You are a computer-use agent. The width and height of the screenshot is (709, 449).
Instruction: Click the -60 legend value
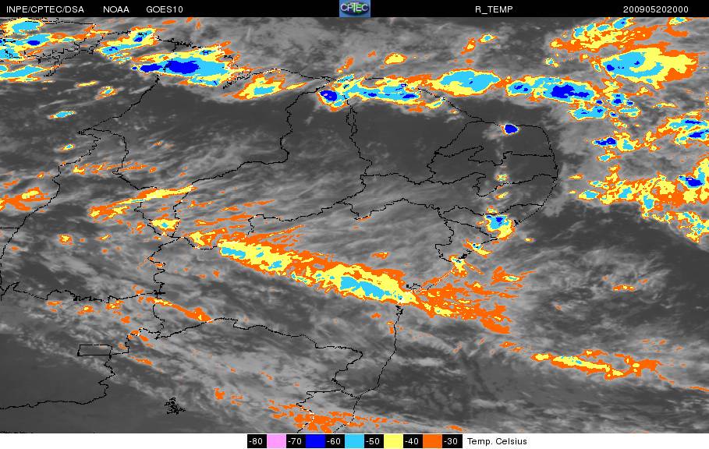click(335, 441)
